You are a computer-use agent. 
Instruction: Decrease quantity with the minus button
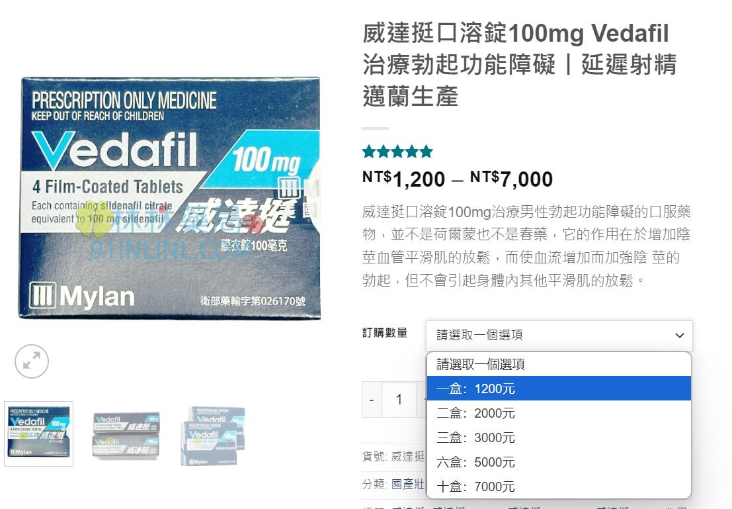tap(372, 400)
